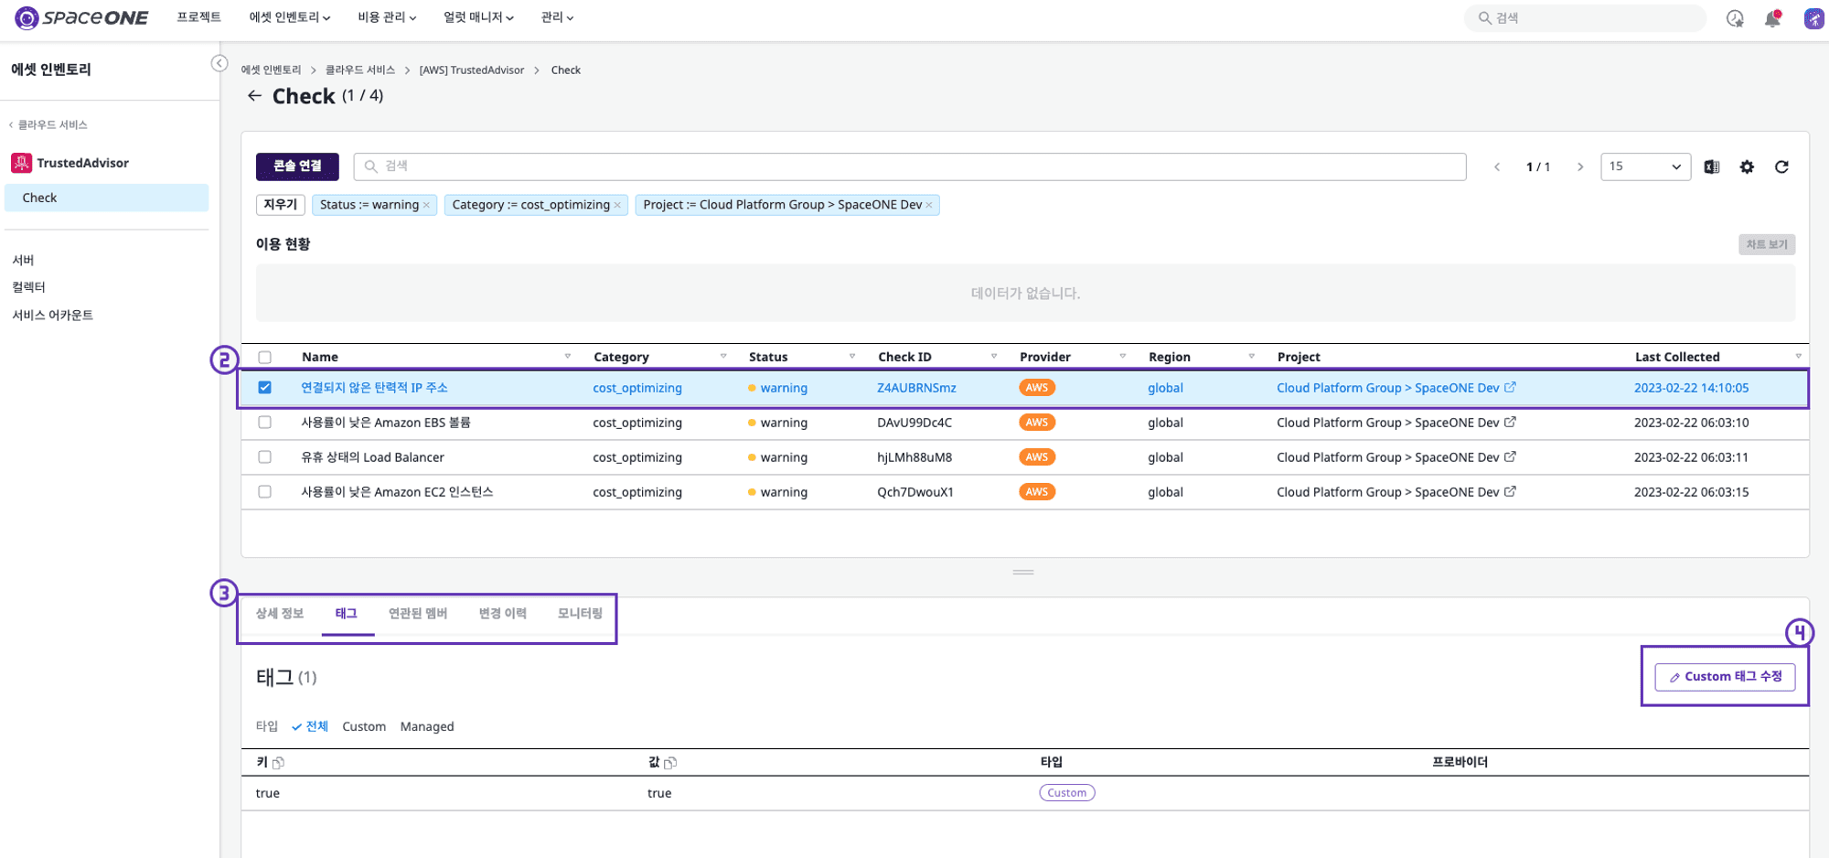This screenshot has width=1829, height=858.
Task: Click the 콘솔 연결 button
Action: [x=297, y=166]
